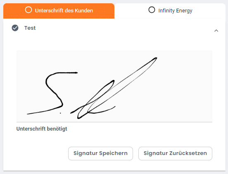Click the tall loop tip of signature
The height and width of the screenshot is (174, 228).
[x=155, y=59]
